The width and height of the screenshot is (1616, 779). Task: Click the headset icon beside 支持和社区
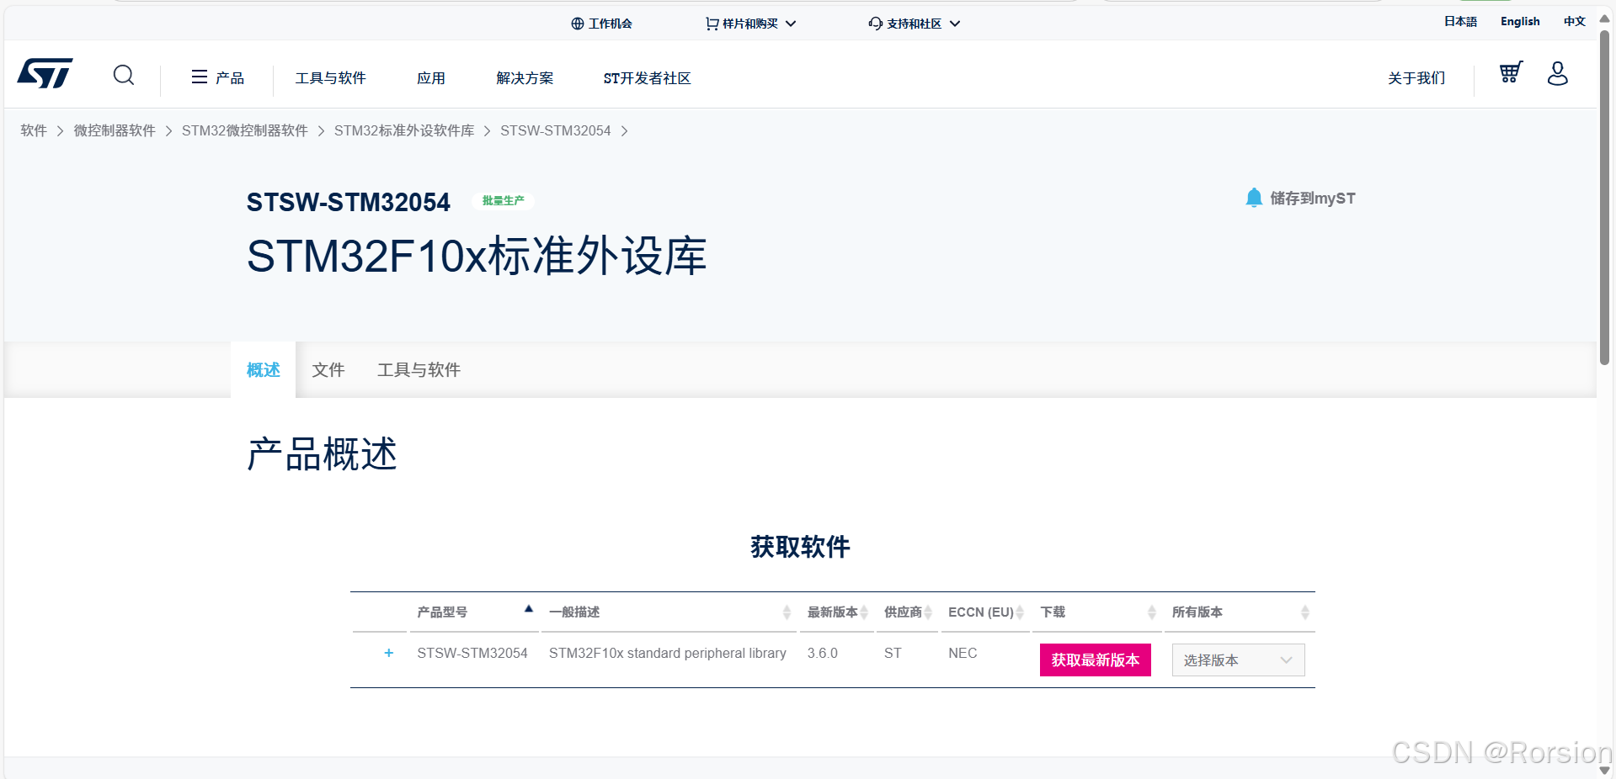tap(876, 24)
